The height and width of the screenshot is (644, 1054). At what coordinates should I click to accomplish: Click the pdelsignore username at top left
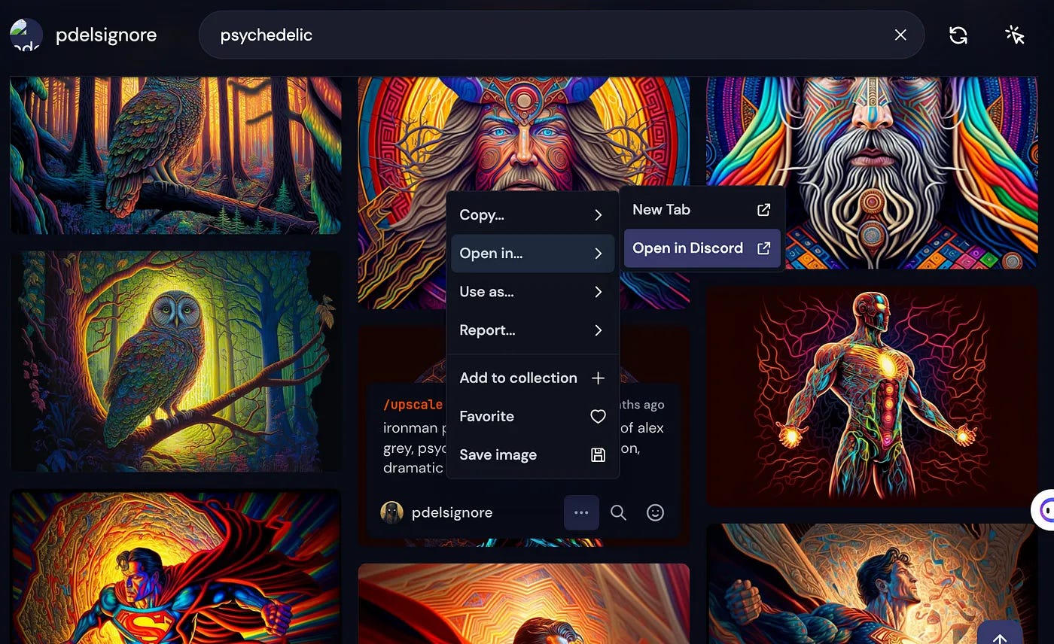(106, 35)
